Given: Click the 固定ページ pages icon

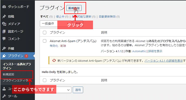Looking at the screenshot, I should pyautogui.click(x=4, y=31).
